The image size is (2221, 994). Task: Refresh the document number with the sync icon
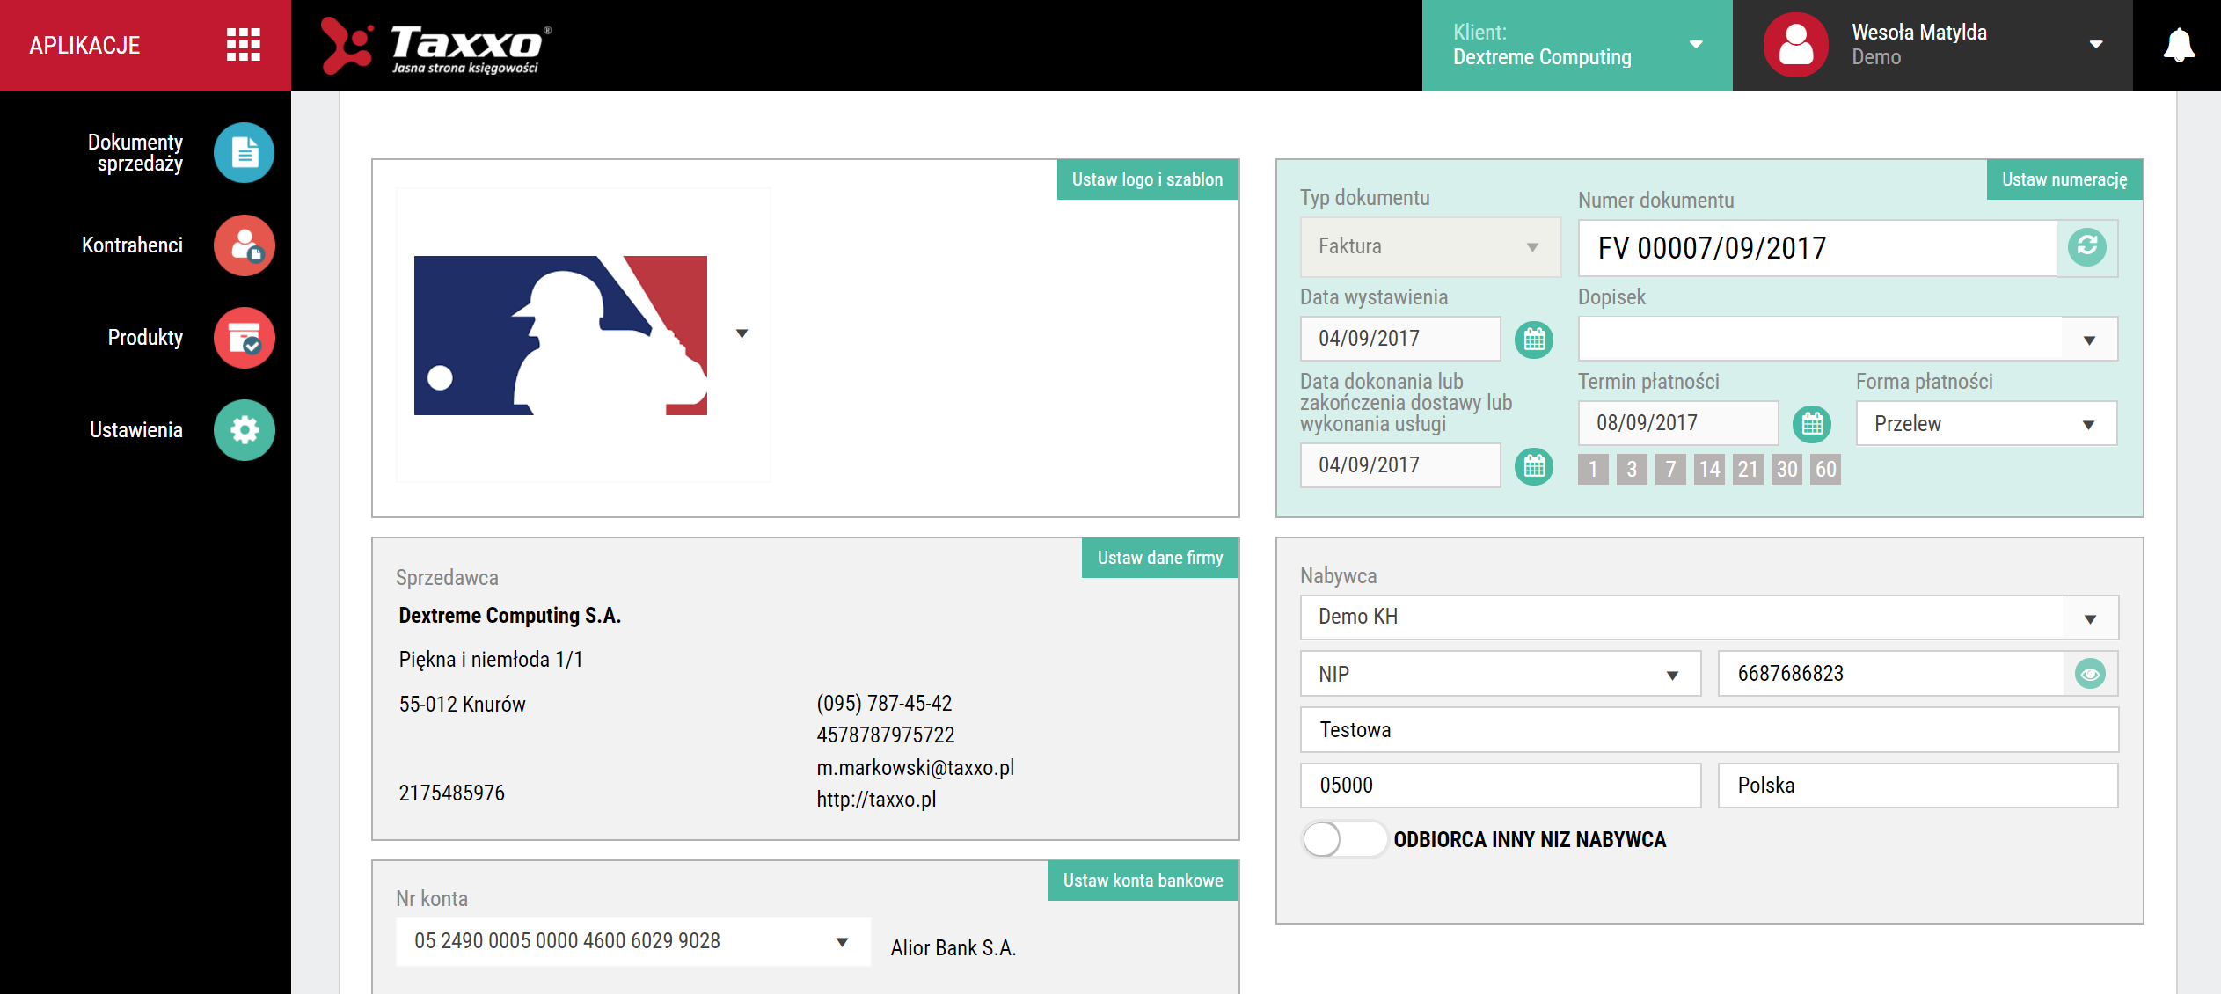[2086, 247]
